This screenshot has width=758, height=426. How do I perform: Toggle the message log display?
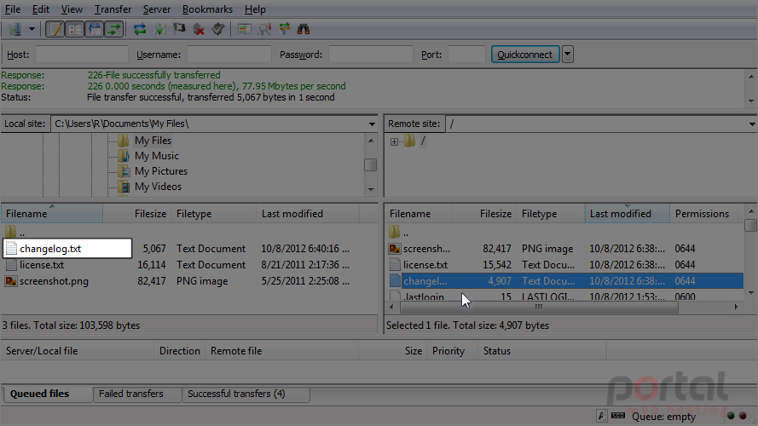coord(55,29)
